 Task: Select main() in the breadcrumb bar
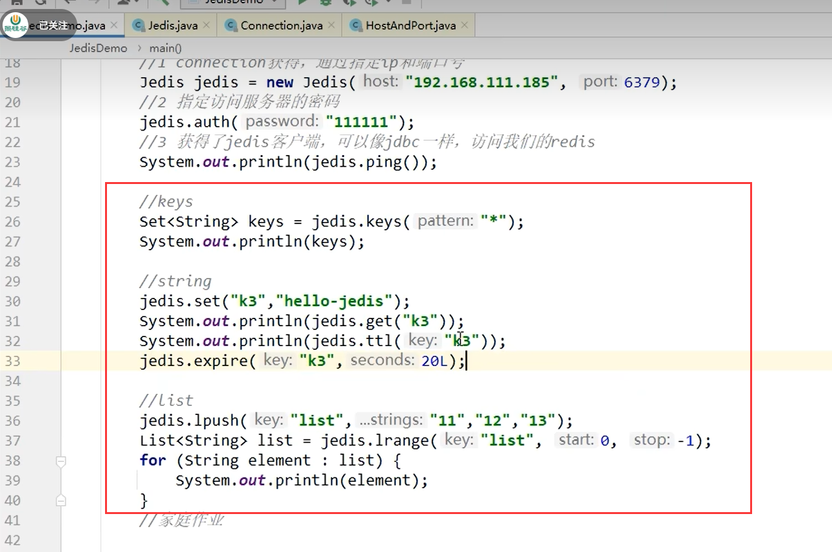(x=166, y=48)
